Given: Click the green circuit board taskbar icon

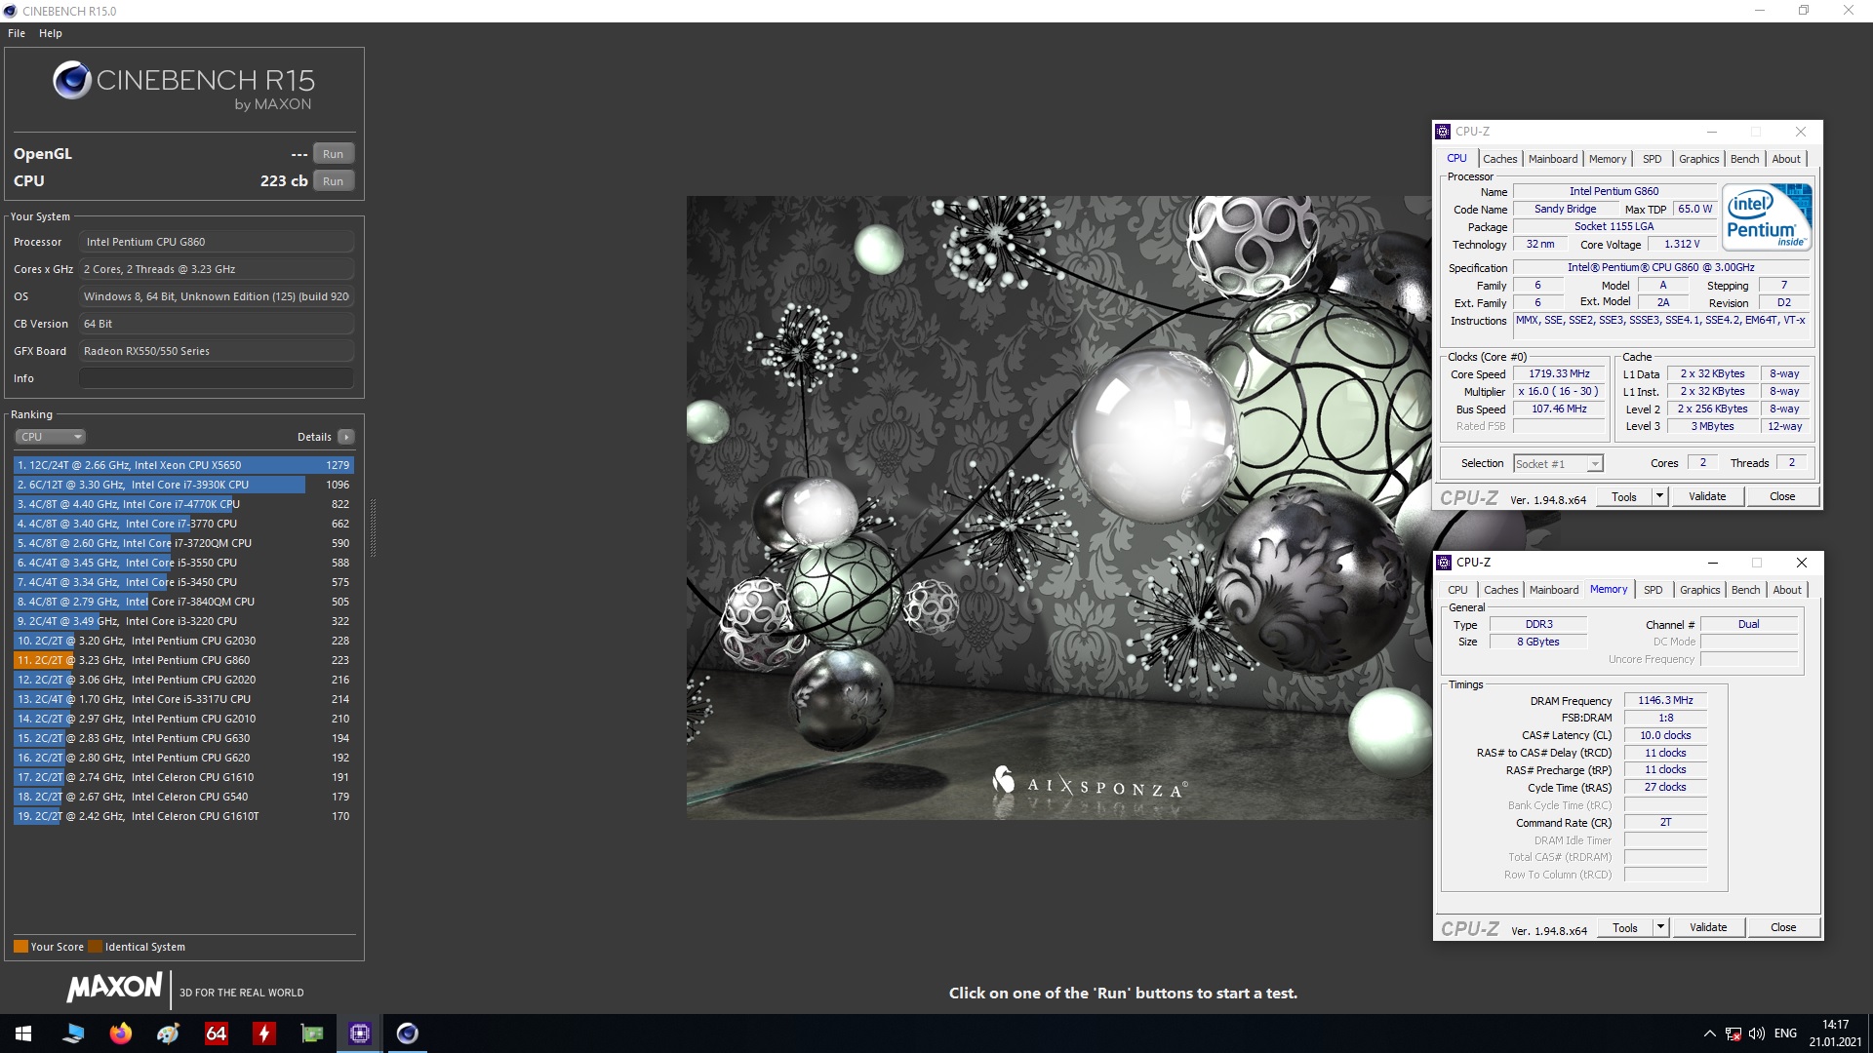Looking at the screenshot, I should 312,1033.
